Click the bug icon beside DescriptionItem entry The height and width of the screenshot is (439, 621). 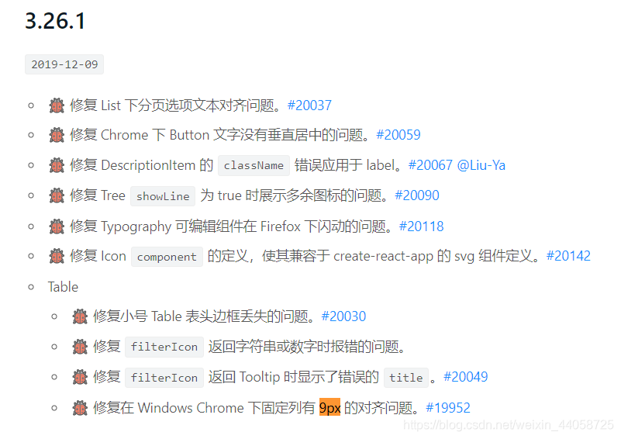57,165
